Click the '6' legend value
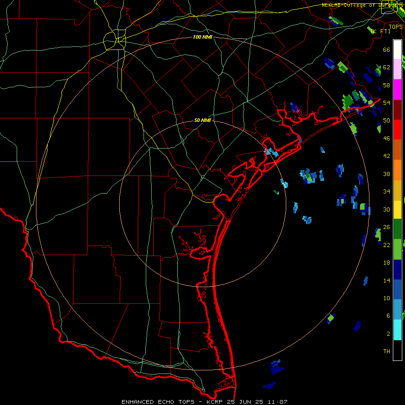The width and height of the screenshot is (405, 405). [388, 316]
